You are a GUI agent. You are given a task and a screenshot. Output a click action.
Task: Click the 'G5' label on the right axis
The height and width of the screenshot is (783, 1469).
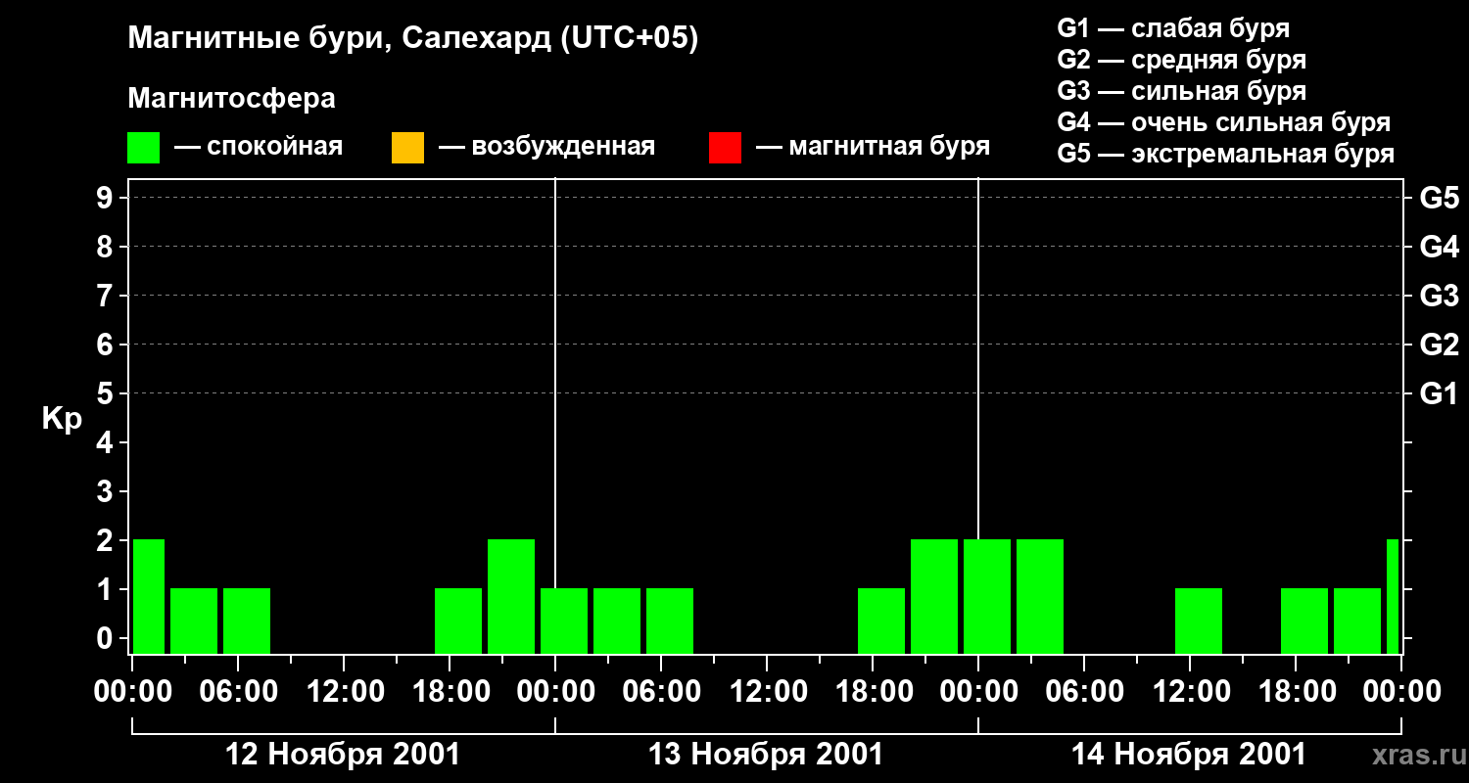coord(1440,198)
